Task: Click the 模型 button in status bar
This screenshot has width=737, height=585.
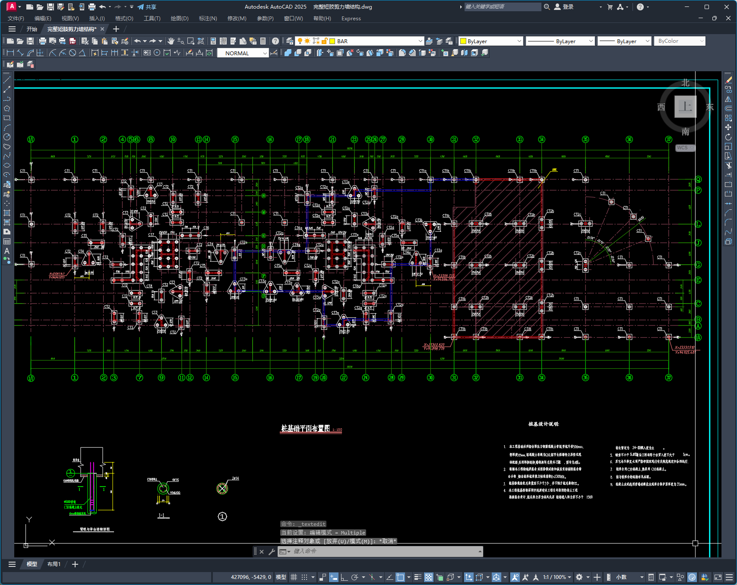Action: coord(281,577)
